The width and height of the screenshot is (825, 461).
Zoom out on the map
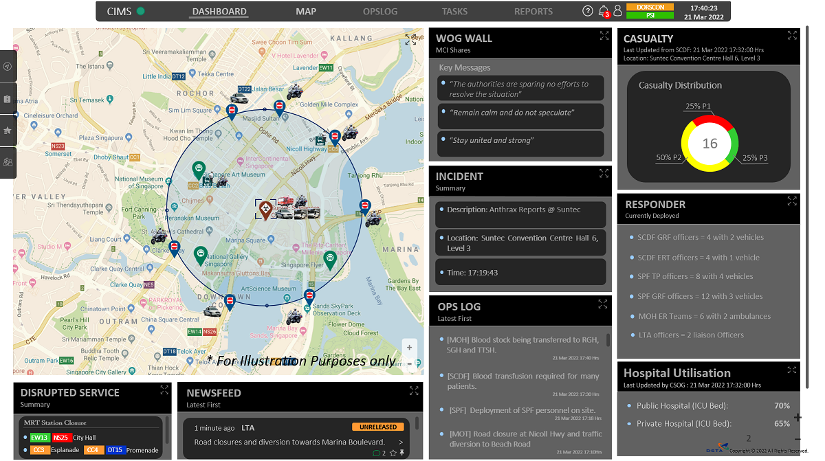coord(410,363)
